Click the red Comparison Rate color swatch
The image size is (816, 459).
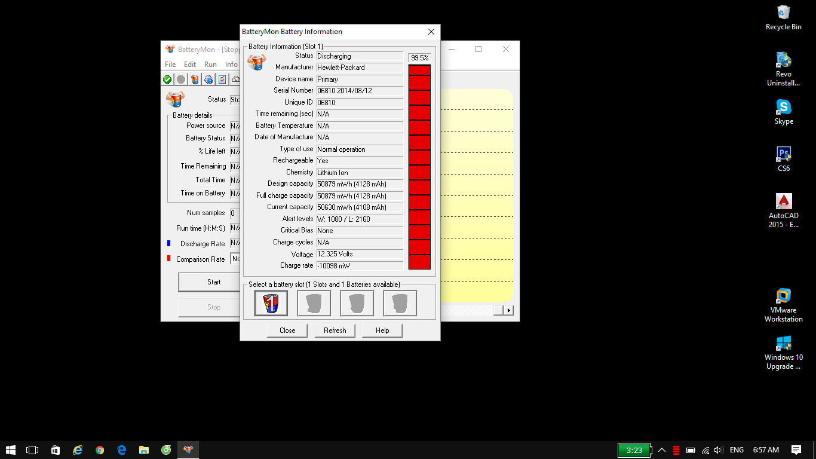coord(169,259)
